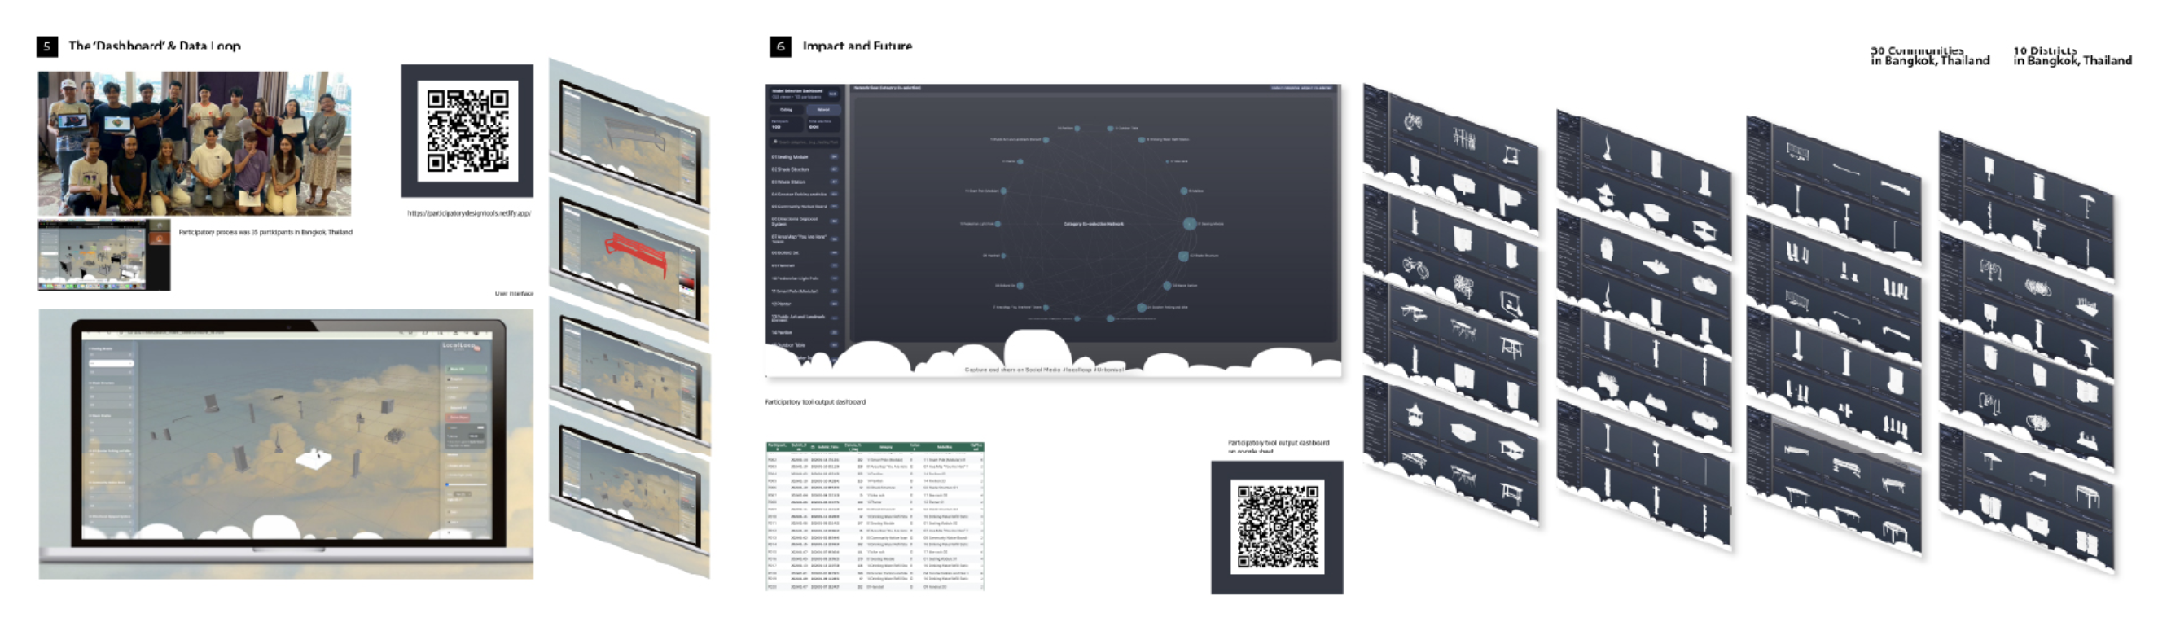This screenshot has width=2158, height=622.
Task: Click the green button in LocalLoop right panel
Action: pyautogui.click(x=466, y=369)
